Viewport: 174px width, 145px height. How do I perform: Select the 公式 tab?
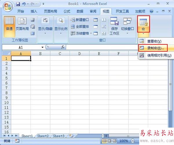coord(67,11)
